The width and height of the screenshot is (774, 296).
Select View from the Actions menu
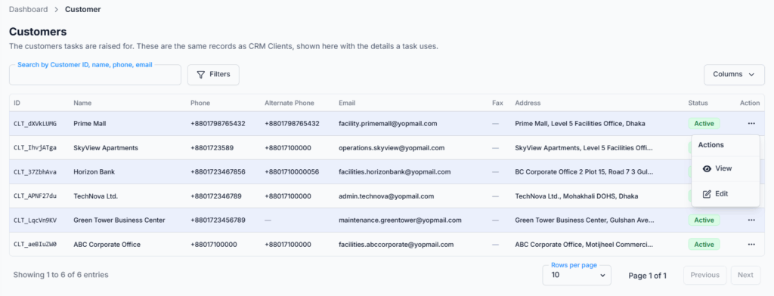(725, 168)
